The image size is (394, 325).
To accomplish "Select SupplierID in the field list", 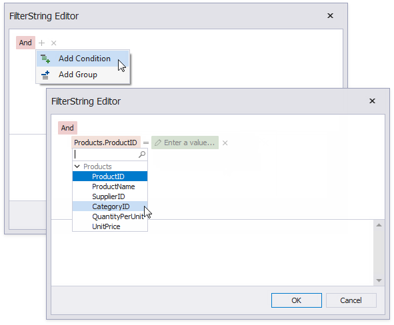I will point(110,196).
